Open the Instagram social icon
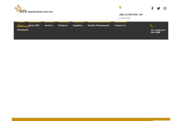The image size is (182, 121). pos(165,8)
